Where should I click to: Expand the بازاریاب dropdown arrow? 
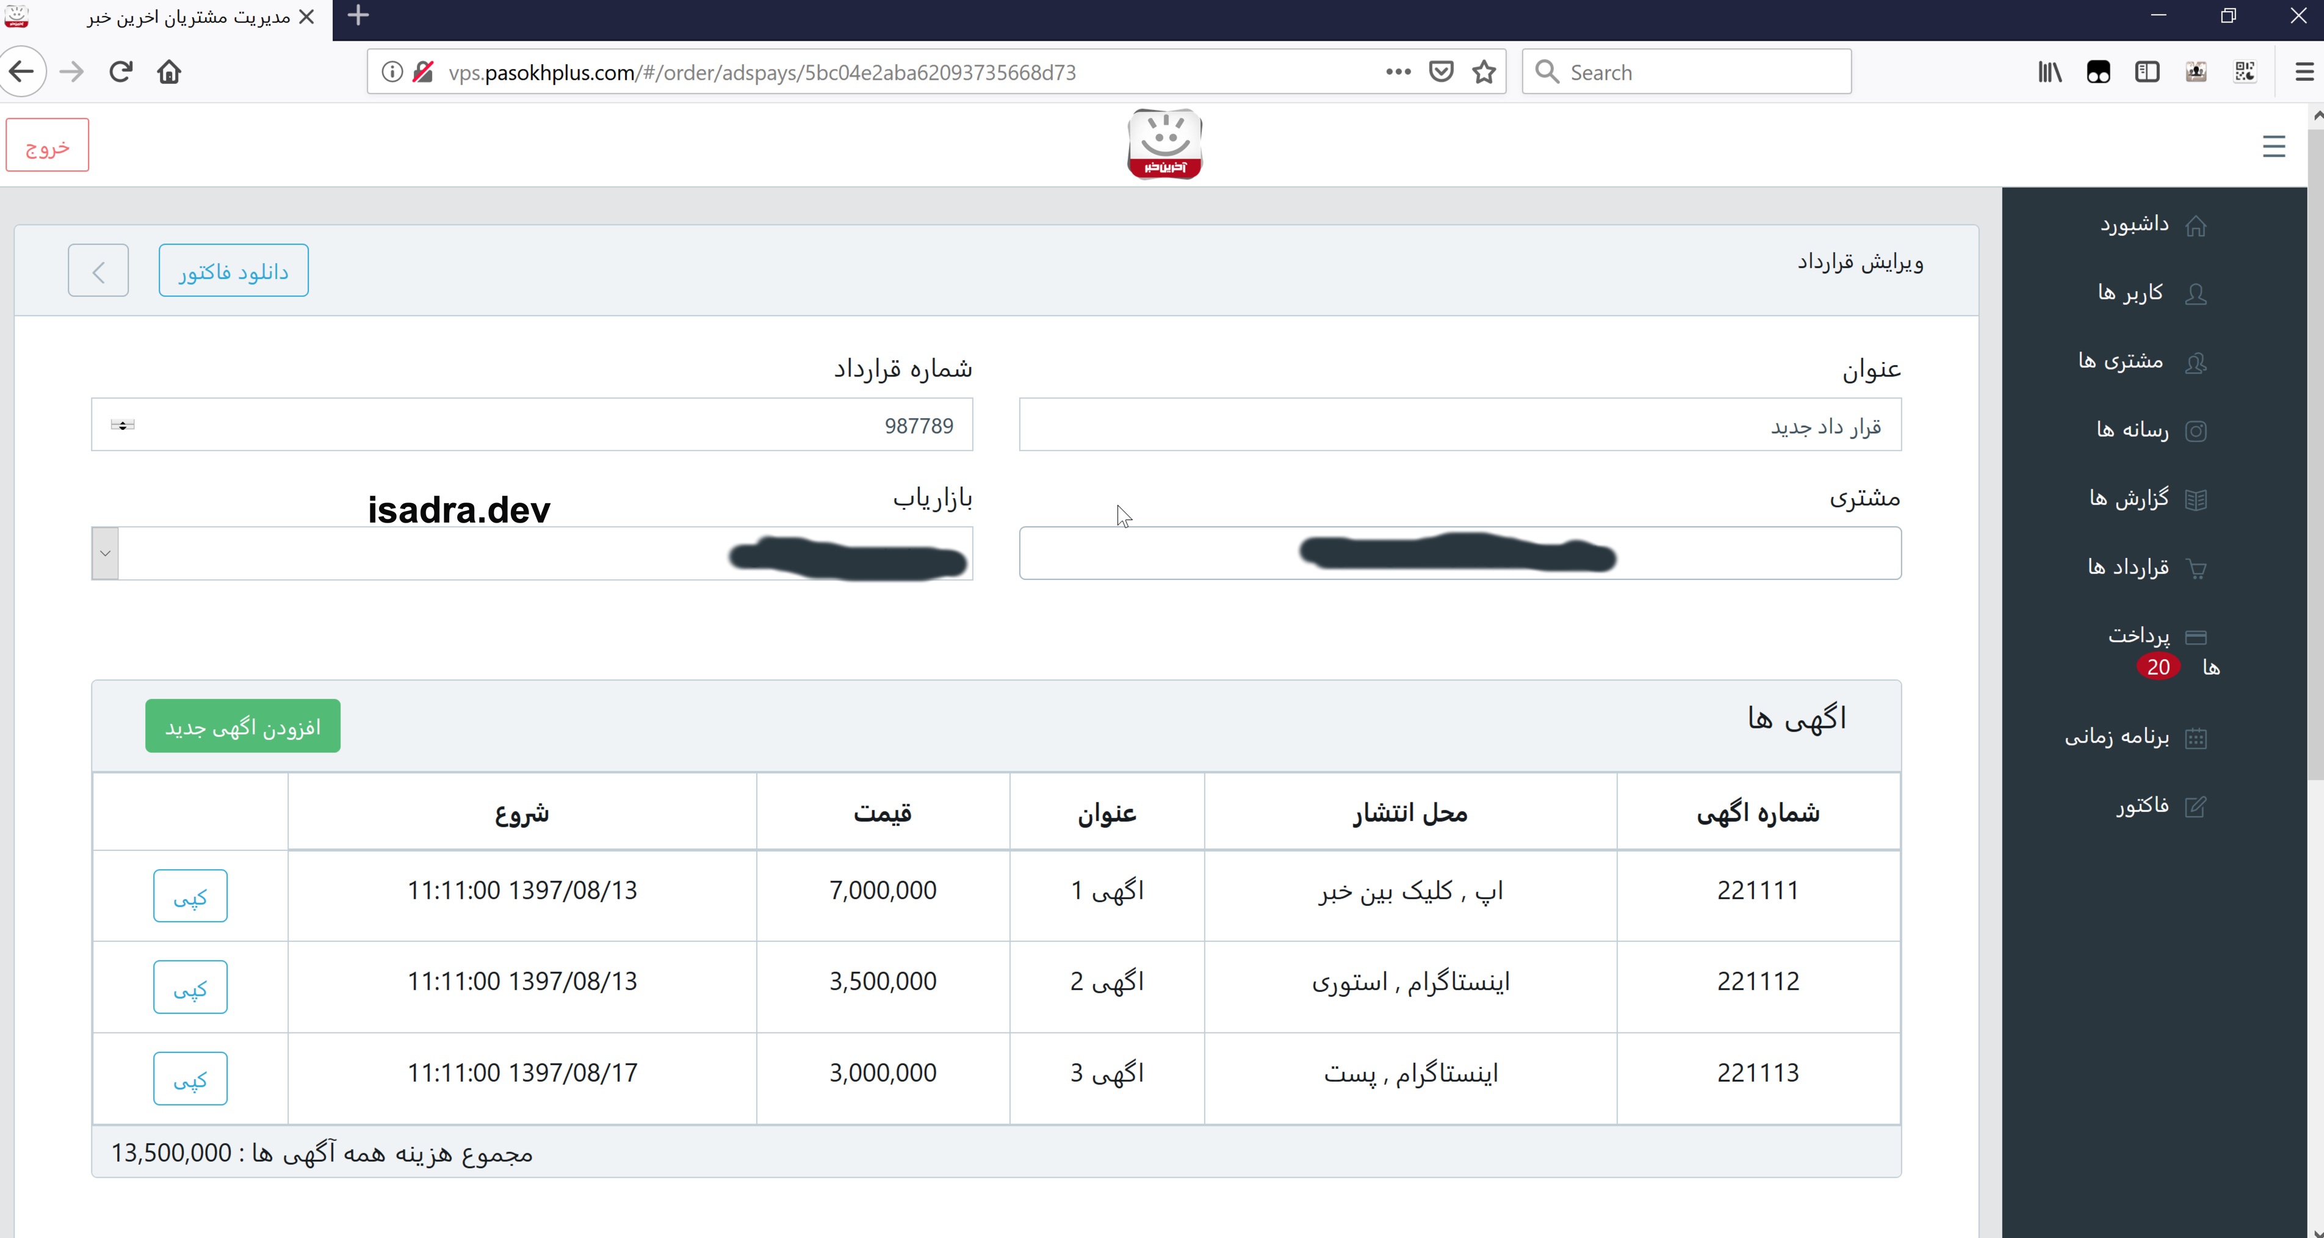pos(106,553)
